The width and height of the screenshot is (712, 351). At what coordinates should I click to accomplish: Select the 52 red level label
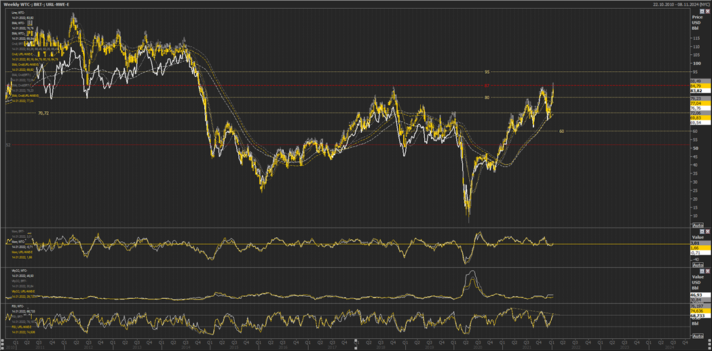pyautogui.click(x=7, y=144)
